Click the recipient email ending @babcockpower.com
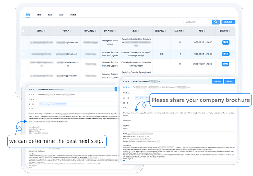This screenshot has height=176, width=253. [68, 64]
